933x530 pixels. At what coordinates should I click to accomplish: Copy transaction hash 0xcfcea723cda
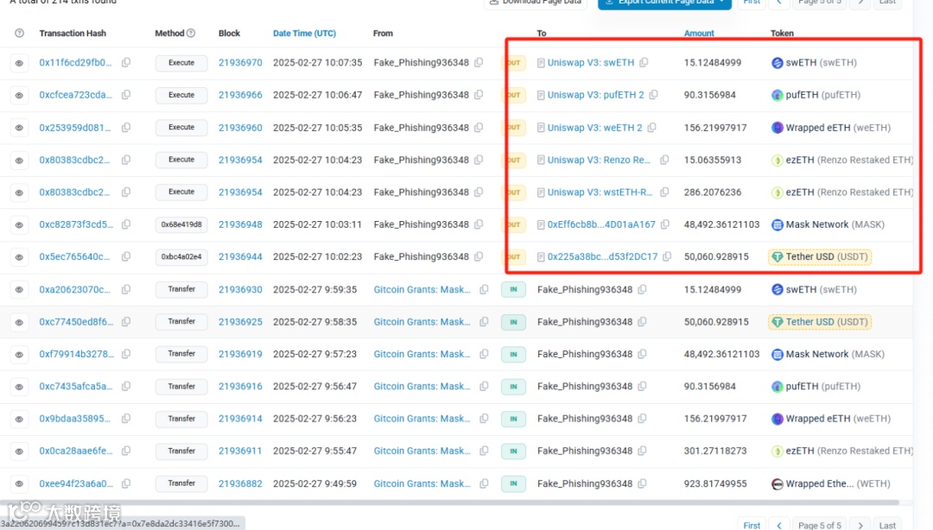point(126,95)
